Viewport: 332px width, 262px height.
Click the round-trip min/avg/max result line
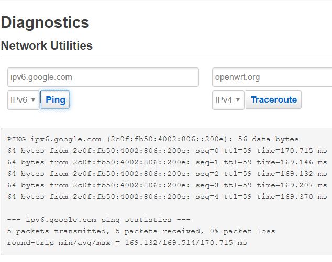click(127, 242)
